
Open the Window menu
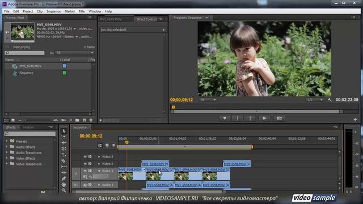click(x=95, y=11)
